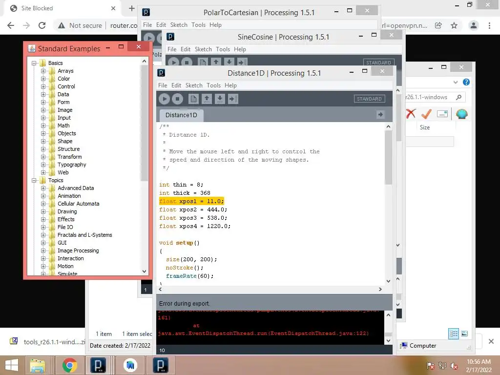Expand the Typography folder
Viewport: 500px width, 375px height.
(x=43, y=165)
